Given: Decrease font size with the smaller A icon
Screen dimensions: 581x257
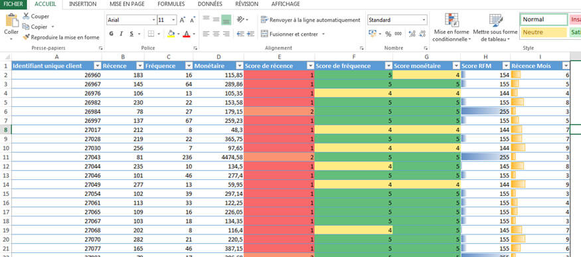Looking at the screenshot, I should pos(193,20).
